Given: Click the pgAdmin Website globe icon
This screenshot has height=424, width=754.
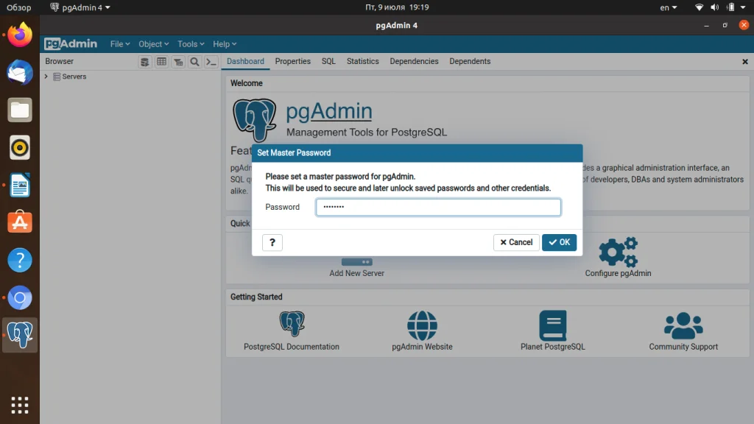Looking at the screenshot, I should [x=422, y=324].
